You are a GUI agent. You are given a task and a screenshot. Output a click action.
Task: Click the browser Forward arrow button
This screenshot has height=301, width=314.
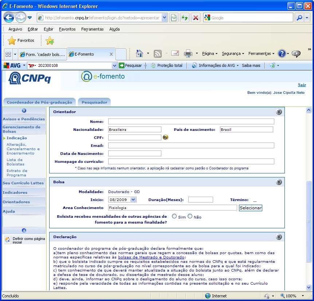coord(20,17)
